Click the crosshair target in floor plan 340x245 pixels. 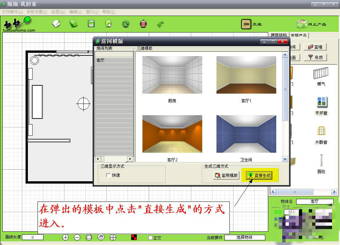coord(83,104)
